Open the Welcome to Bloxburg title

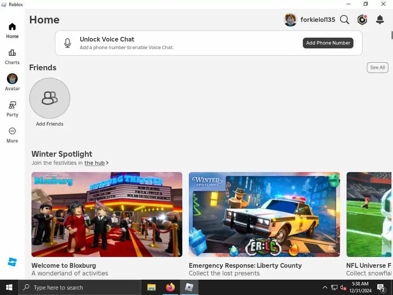tap(64, 265)
